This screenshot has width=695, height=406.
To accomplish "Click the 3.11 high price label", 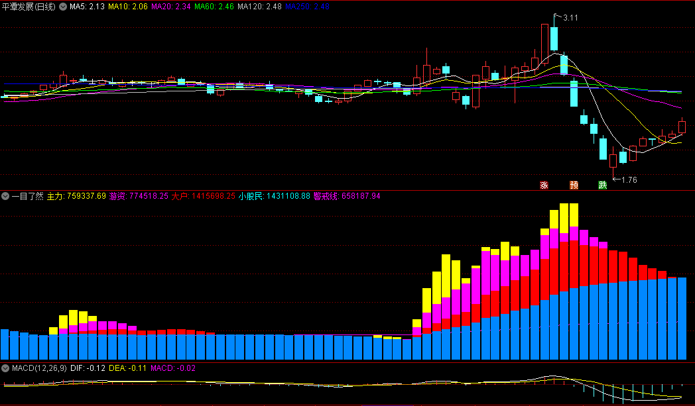I will pos(570,18).
